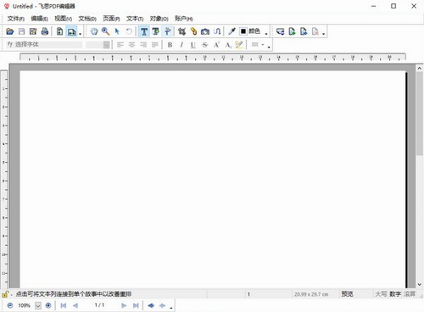Select the Arrow pointer selection tool
This screenshot has width=424, height=312.
tap(117, 31)
